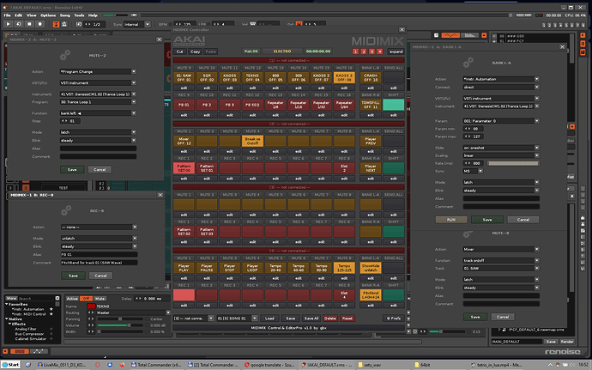Toggle the Pattern SET:00 pad

[184, 168]
